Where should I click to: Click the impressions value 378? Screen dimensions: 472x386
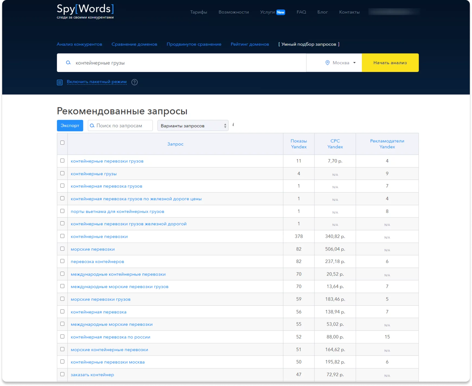299,236
